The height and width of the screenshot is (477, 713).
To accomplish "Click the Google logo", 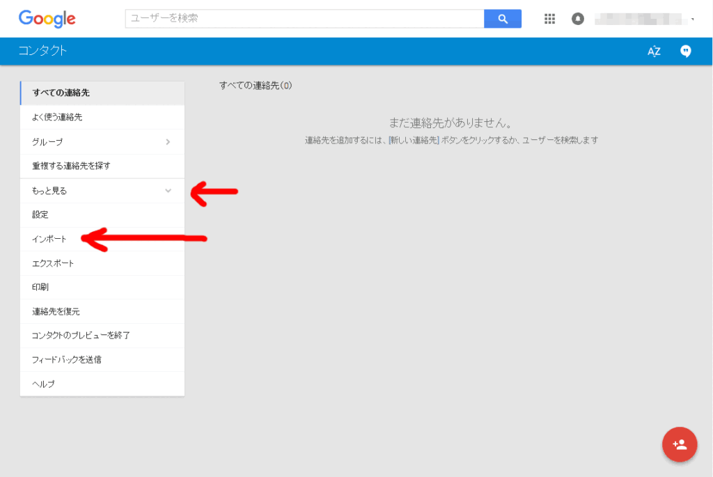I will pos(47,19).
